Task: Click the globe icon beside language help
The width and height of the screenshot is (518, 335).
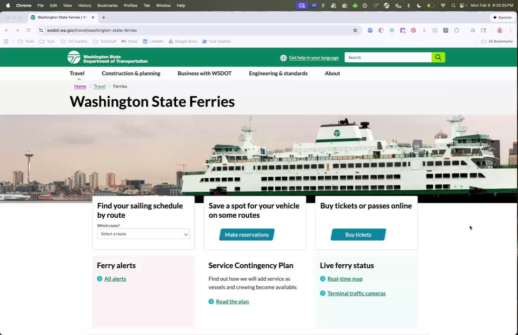Action: (284, 58)
